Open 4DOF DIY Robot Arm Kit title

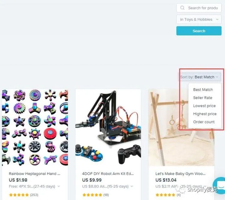click(108, 174)
